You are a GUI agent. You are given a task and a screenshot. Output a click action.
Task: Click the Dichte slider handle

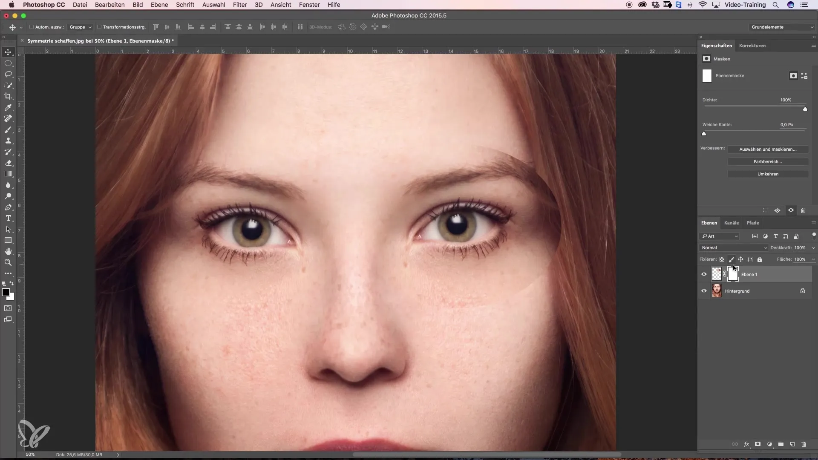click(x=805, y=109)
